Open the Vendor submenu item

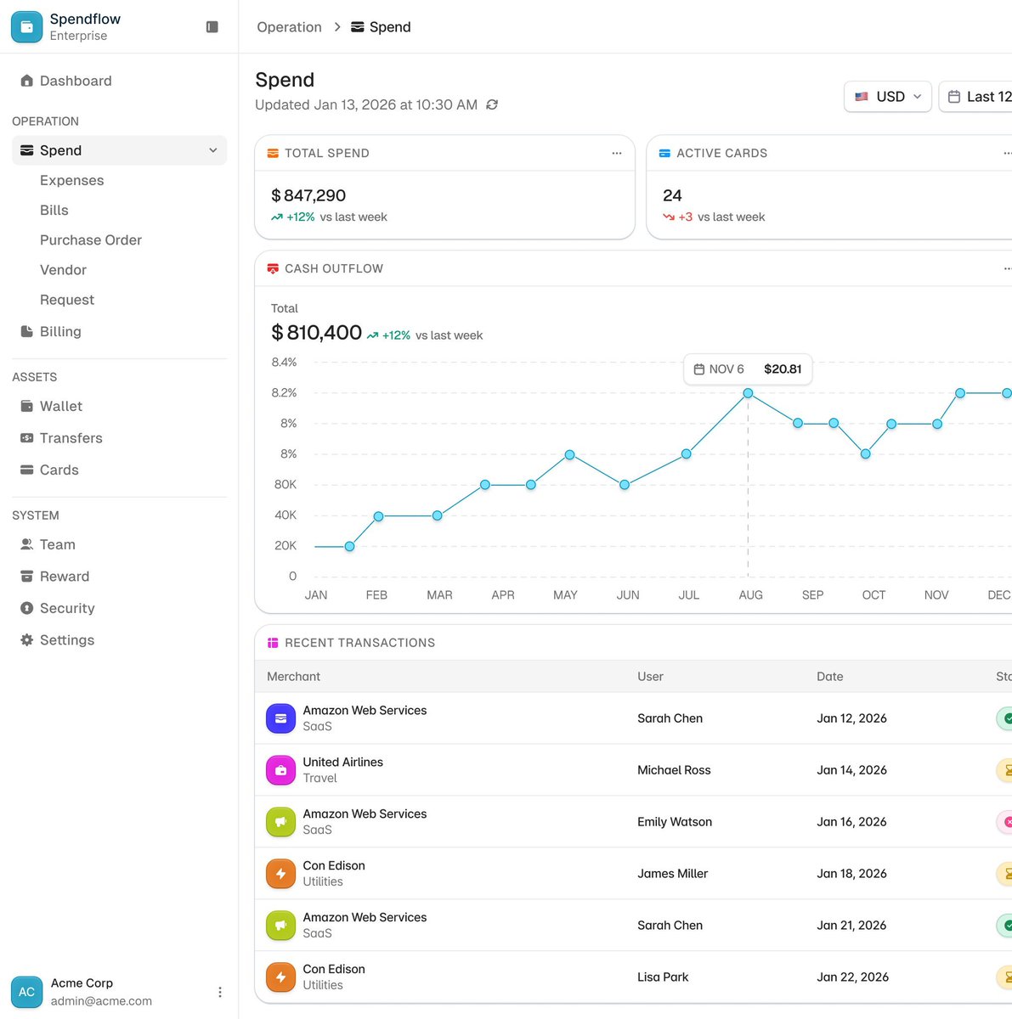pyautogui.click(x=64, y=269)
